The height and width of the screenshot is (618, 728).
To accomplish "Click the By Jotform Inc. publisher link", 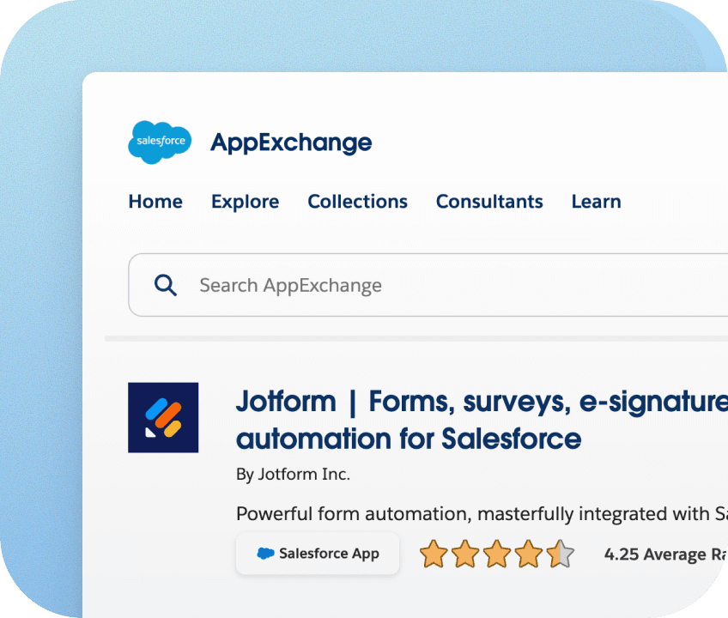I will 292,473.
